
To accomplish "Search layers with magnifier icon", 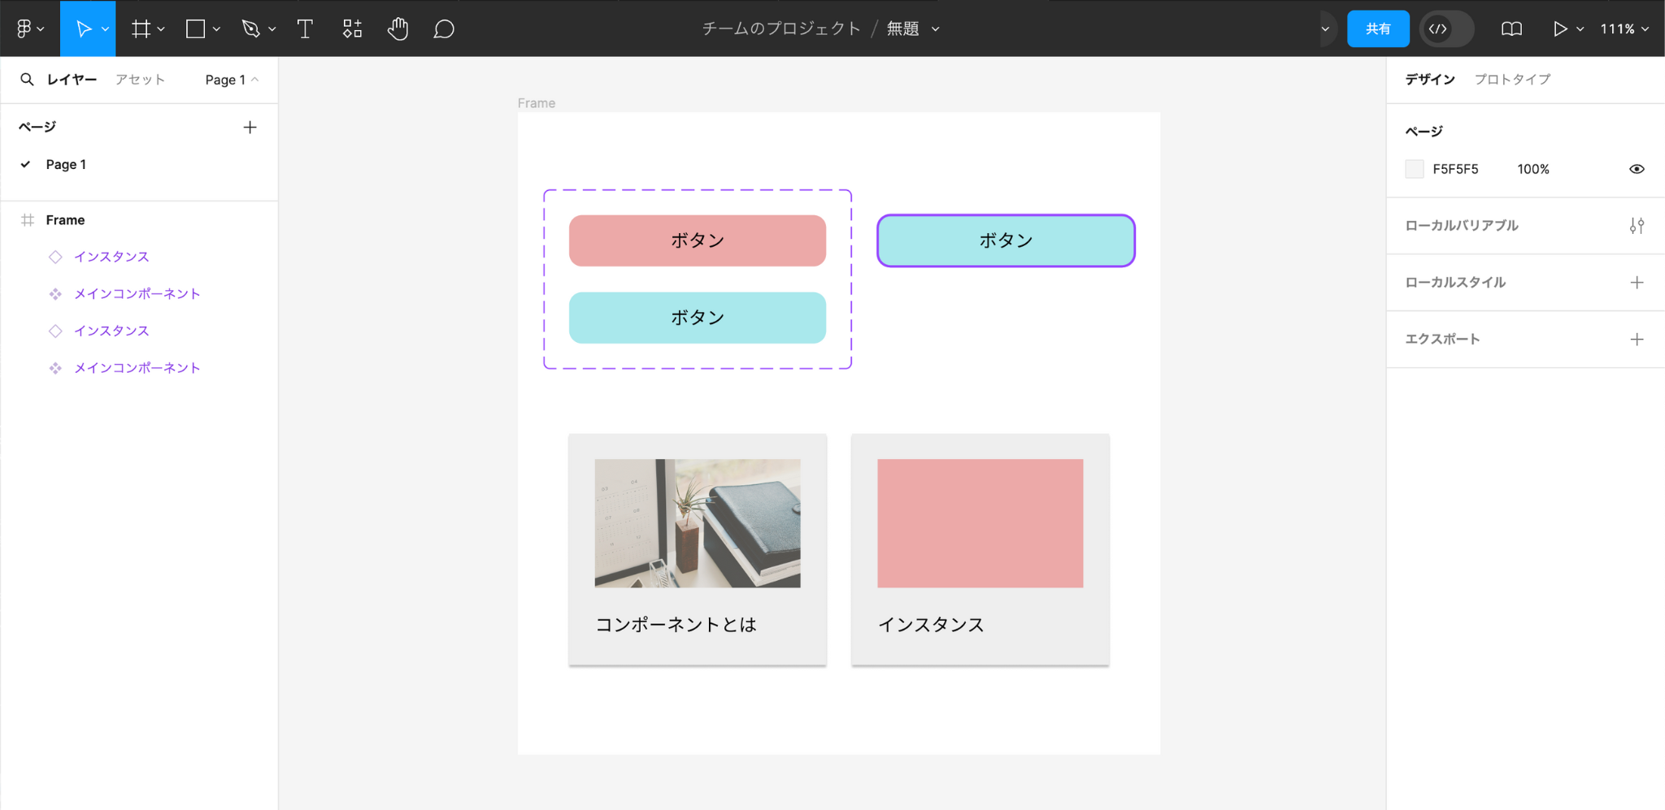I will pyautogui.click(x=27, y=79).
